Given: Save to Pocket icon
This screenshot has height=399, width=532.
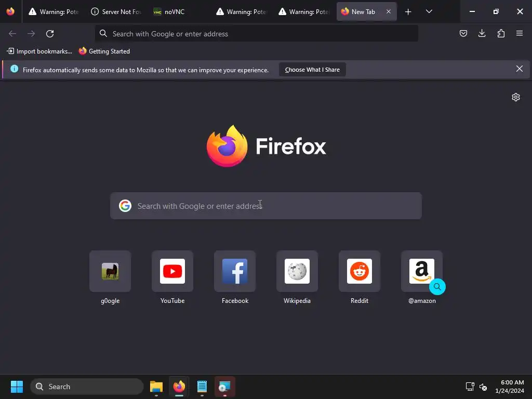Looking at the screenshot, I should coord(463,33).
